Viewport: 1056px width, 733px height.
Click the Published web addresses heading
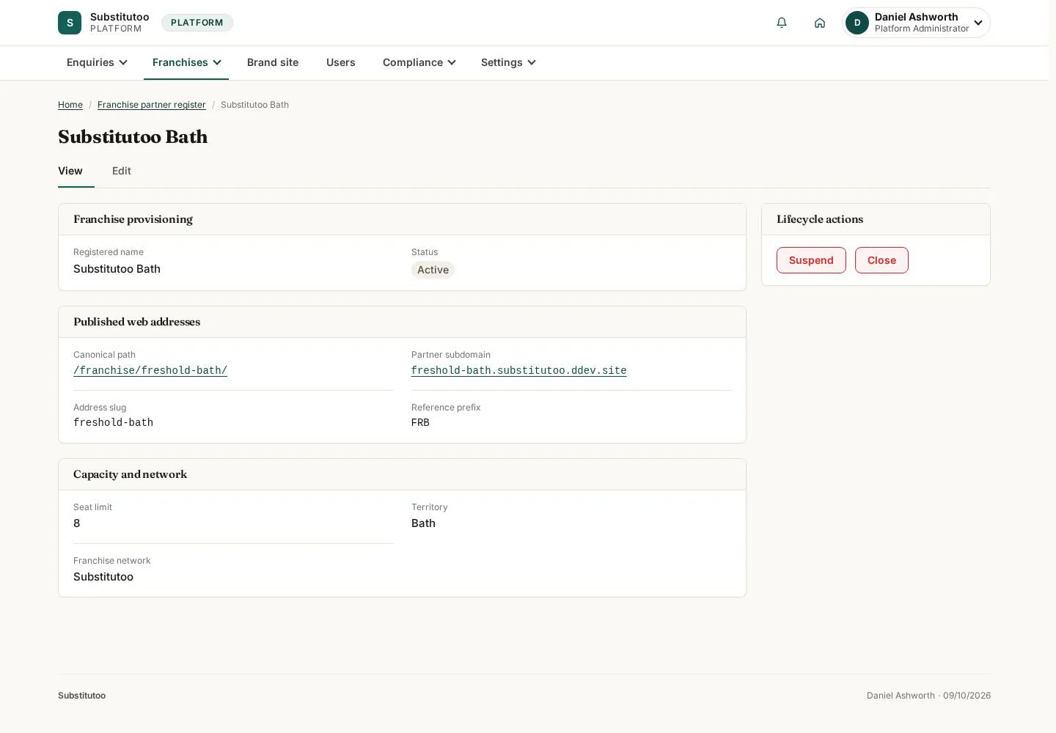[136, 322]
